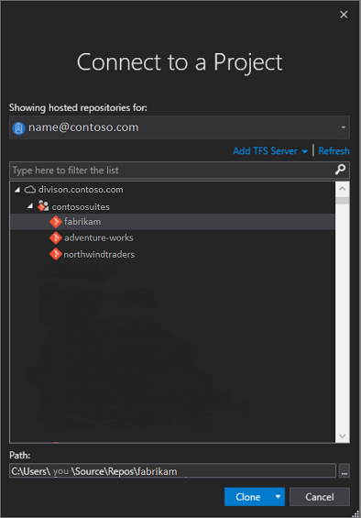Click the Add TFS Server link
Screen dimensions: 361x518
click(x=265, y=151)
